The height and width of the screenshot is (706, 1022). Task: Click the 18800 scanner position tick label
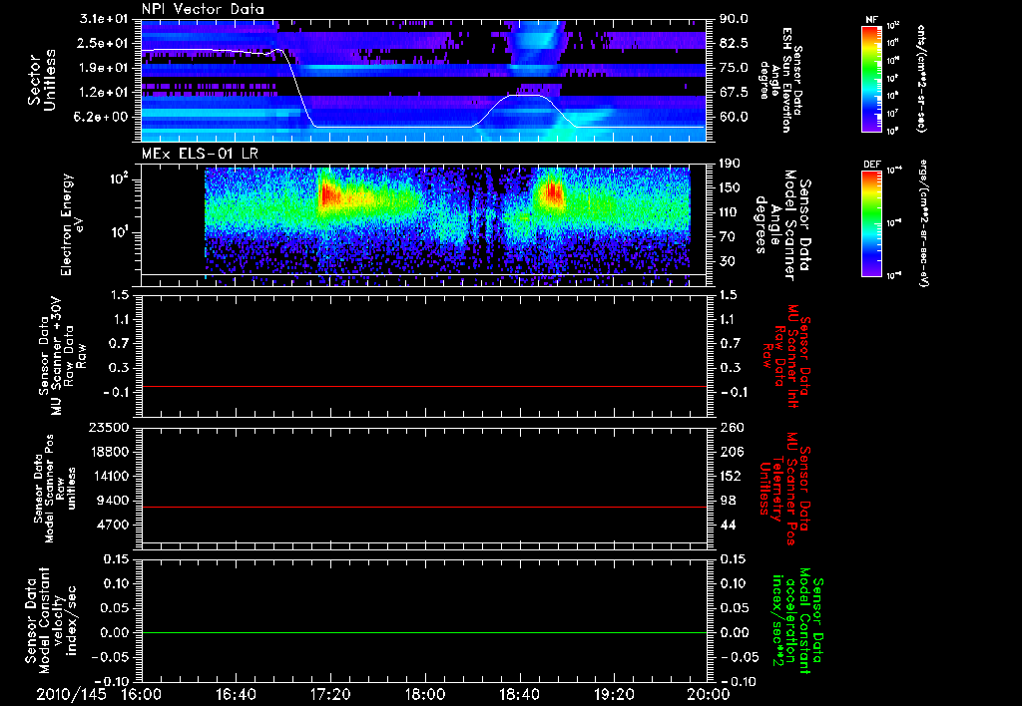tap(108, 452)
